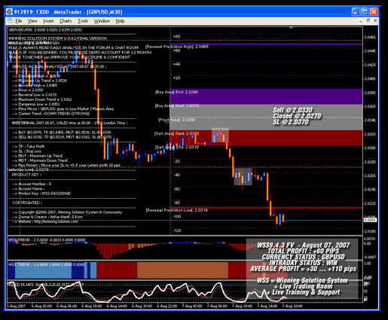Open the Tools menu

tap(83, 21)
